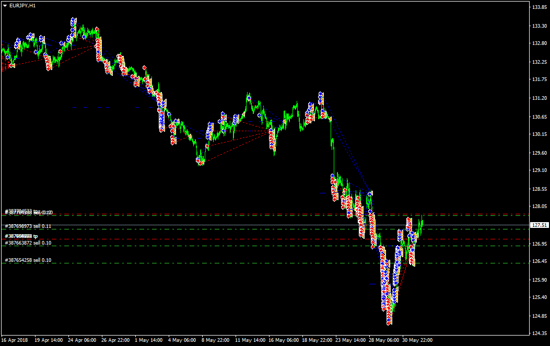
Task: Click price scale value 129.10
Action: [x=540, y=170]
